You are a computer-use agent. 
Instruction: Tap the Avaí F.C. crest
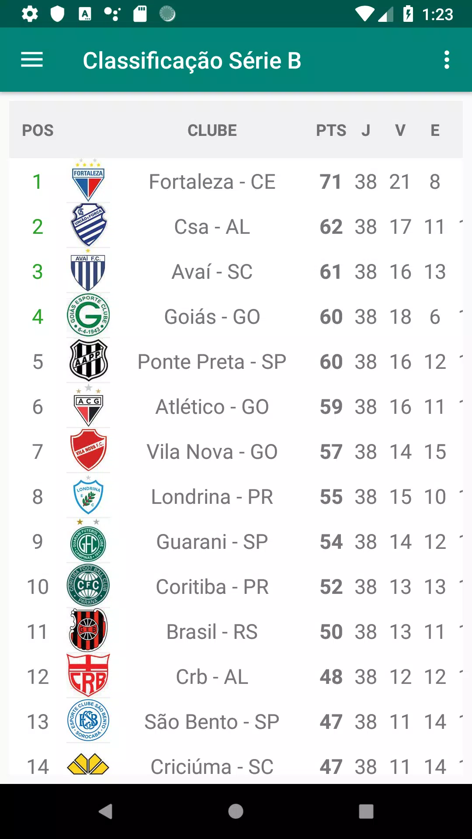point(88,271)
